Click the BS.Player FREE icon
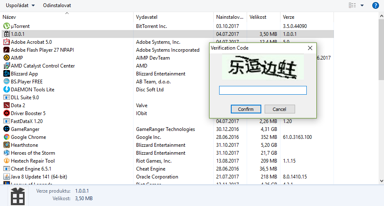Viewport: 384px width, 206px height. point(7,81)
